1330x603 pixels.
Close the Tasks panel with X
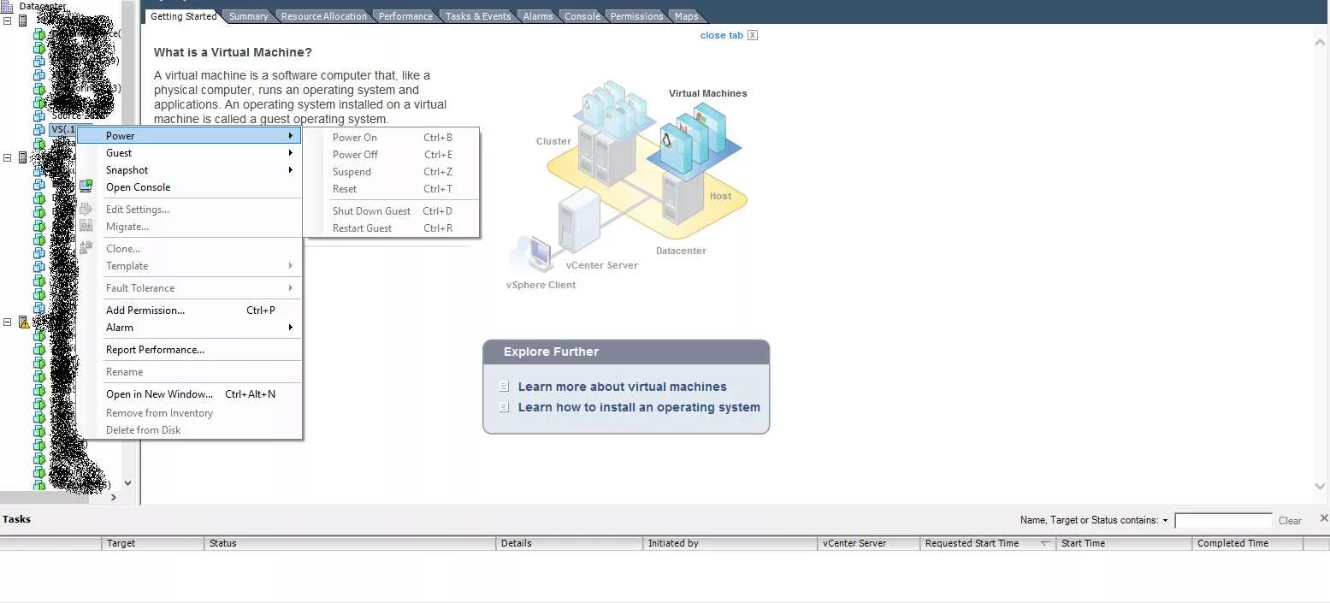click(x=1323, y=518)
